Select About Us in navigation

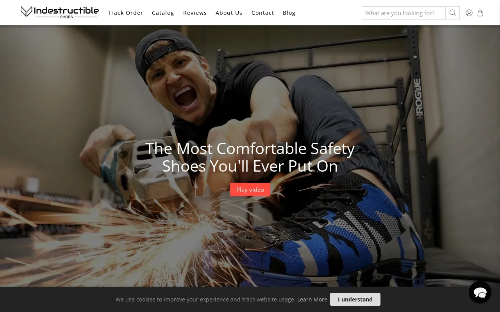tap(229, 13)
